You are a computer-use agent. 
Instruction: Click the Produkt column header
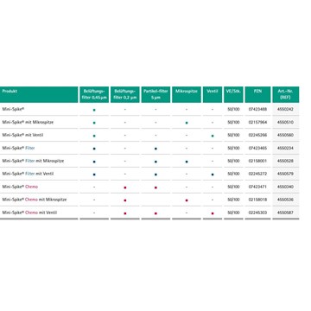coord(39,94)
